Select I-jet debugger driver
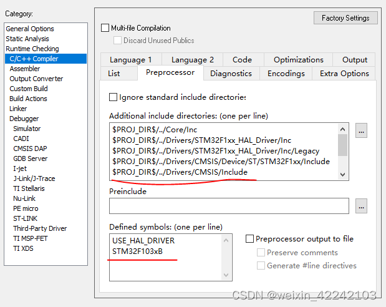 click(46, 168)
